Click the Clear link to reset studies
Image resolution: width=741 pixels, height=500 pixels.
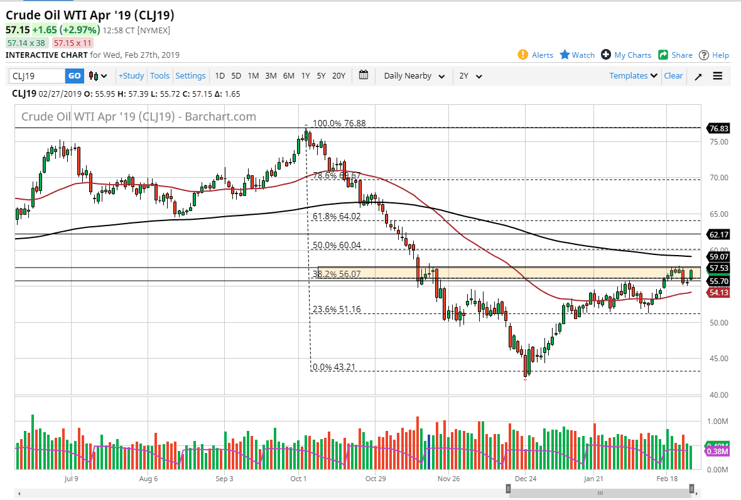click(673, 75)
